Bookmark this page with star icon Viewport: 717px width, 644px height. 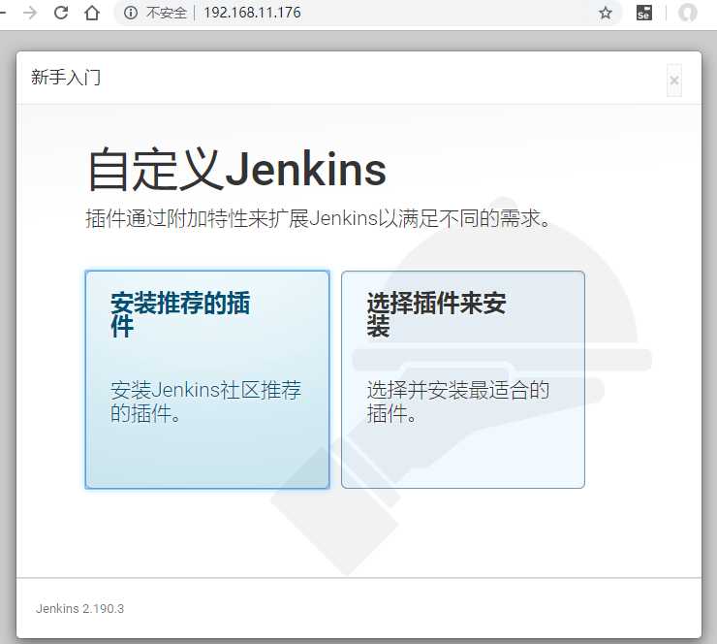pos(606,13)
